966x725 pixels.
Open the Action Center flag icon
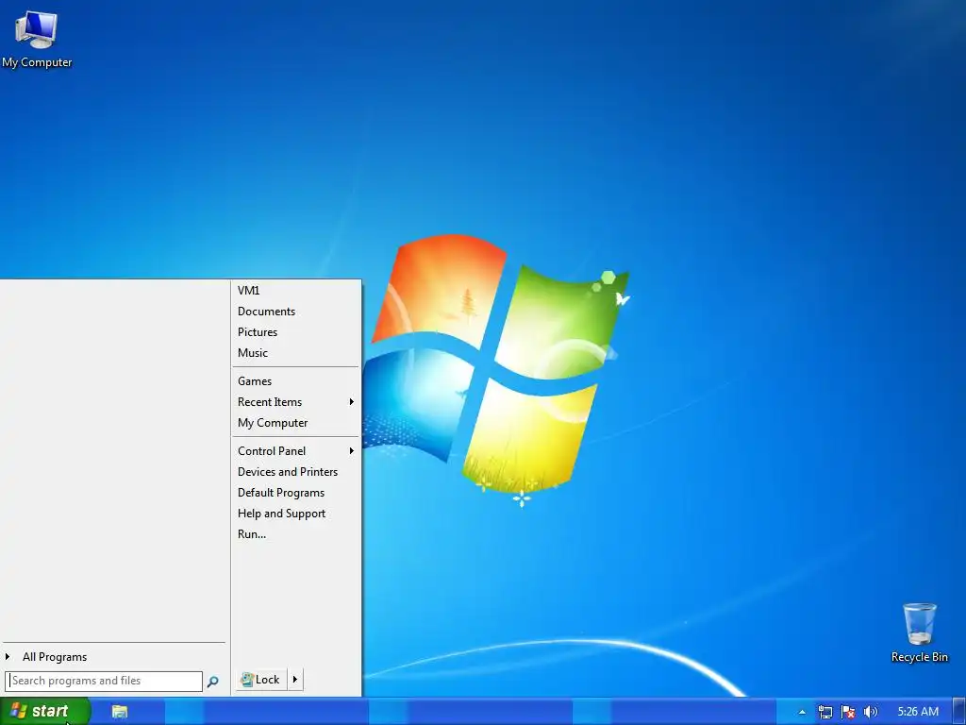pos(848,712)
